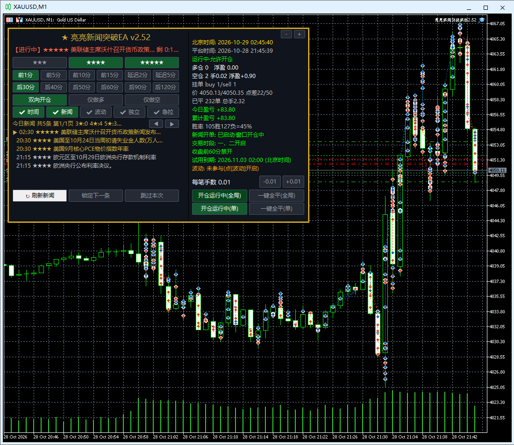Select 前1分 pre-news timing
Screen dimensions: 514x445
click(26, 75)
